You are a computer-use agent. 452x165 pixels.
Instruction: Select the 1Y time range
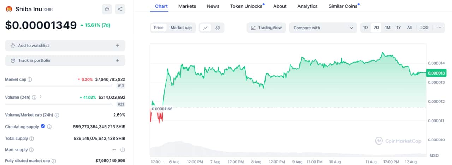click(x=399, y=28)
